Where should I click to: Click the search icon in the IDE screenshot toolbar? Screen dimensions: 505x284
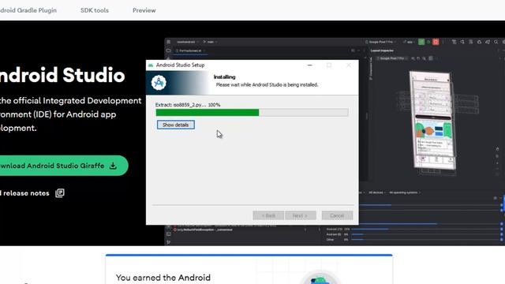496,42
